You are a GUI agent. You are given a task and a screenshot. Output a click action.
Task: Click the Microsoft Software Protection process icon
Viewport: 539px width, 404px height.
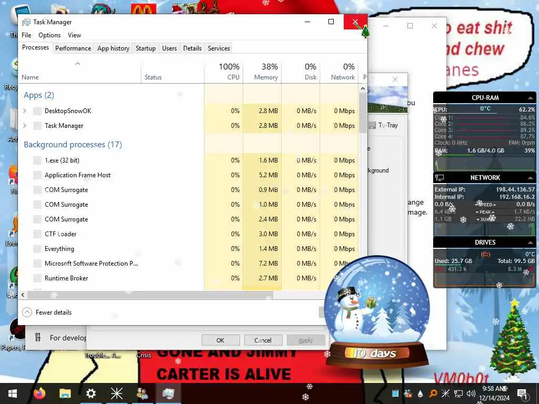37,264
